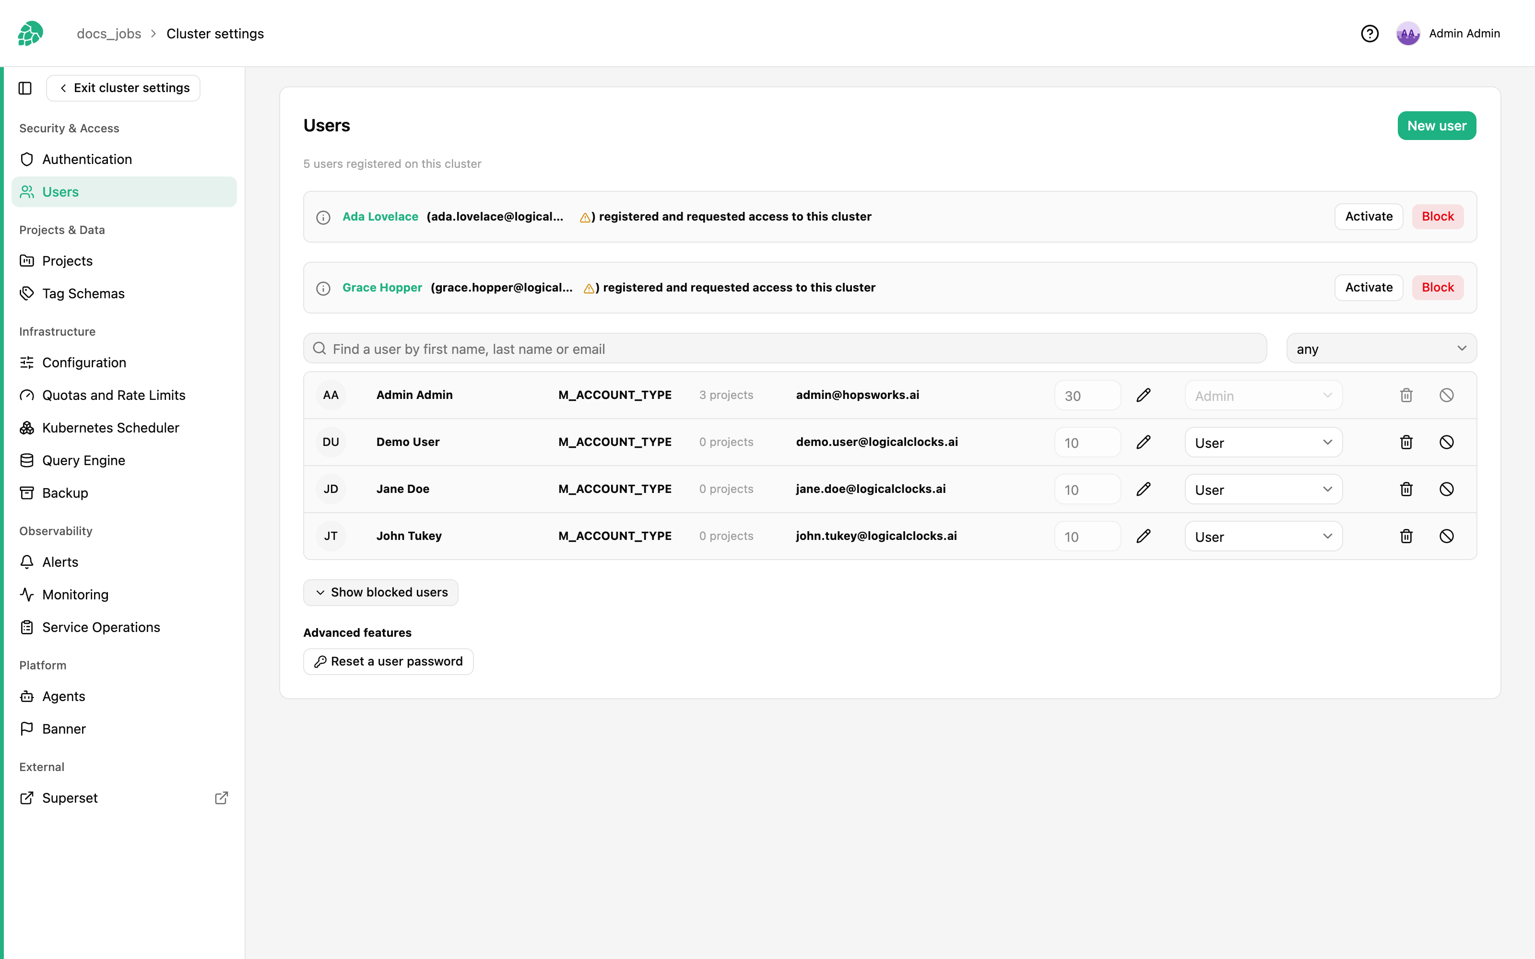Open role dropdown for John Tukey

[x=1263, y=536]
